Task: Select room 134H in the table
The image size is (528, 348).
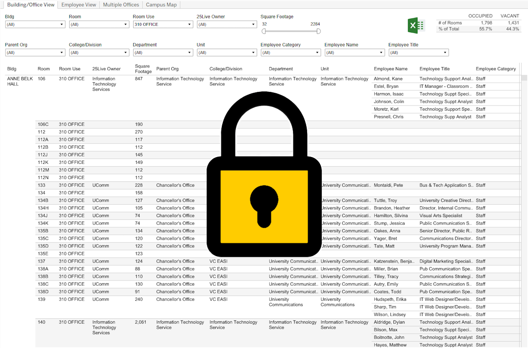Action: [43, 208]
